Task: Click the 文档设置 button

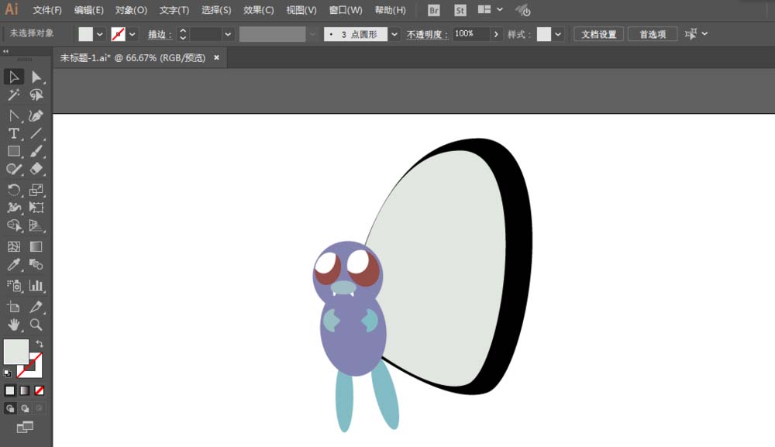Action: [x=598, y=34]
